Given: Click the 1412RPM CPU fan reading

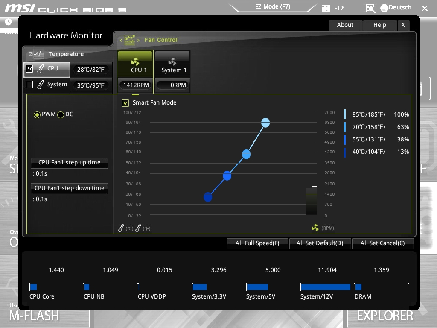Looking at the screenshot, I should pos(136,85).
